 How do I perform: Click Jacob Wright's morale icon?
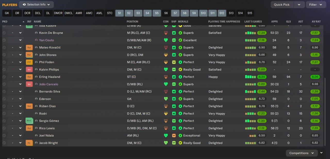pyautogui.click(x=180, y=143)
